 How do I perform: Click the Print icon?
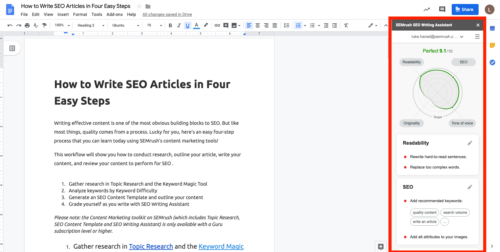pos(27,25)
